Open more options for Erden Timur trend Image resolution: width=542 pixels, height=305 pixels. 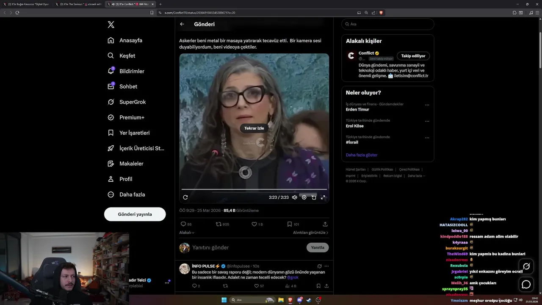[427, 105]
